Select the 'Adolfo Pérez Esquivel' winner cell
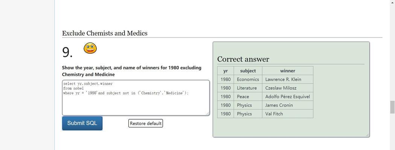 [x=288, y=97]
